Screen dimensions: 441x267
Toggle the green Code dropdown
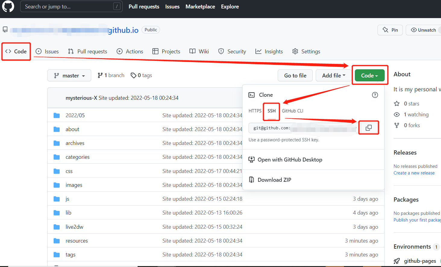click(369, 76)
